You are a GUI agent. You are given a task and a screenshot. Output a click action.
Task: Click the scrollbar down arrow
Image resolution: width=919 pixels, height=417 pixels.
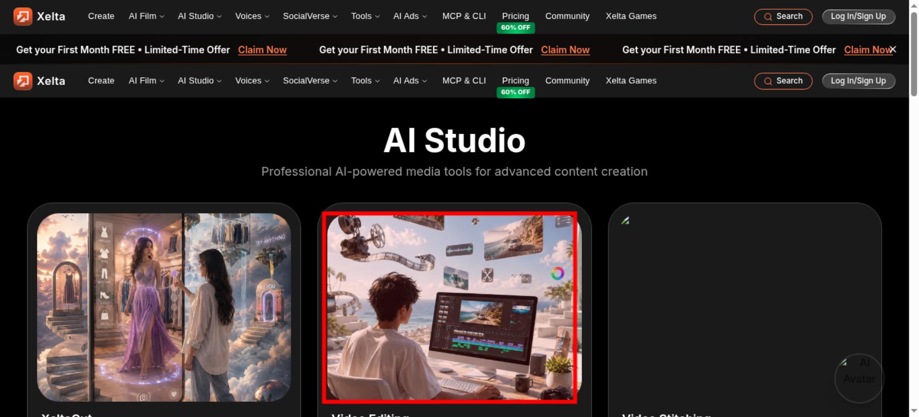914,411
